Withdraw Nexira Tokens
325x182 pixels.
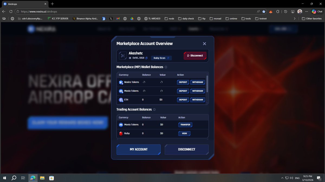pyautogui.click(x=197, y=82)
